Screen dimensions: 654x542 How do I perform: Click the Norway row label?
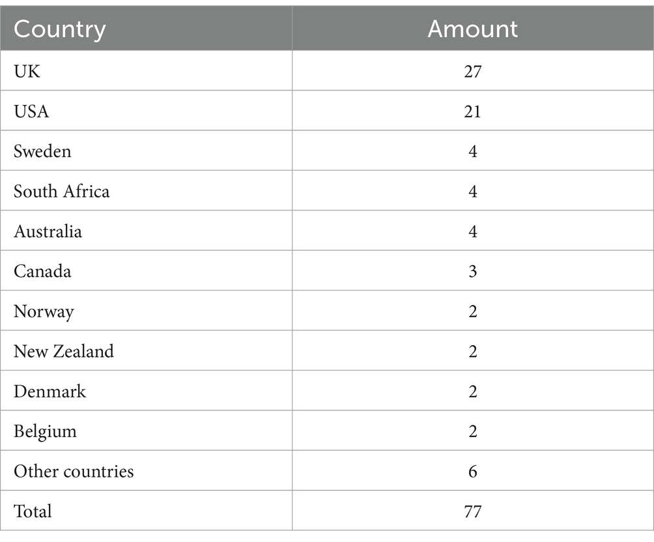pyautogui.click(x=44, y=312)
